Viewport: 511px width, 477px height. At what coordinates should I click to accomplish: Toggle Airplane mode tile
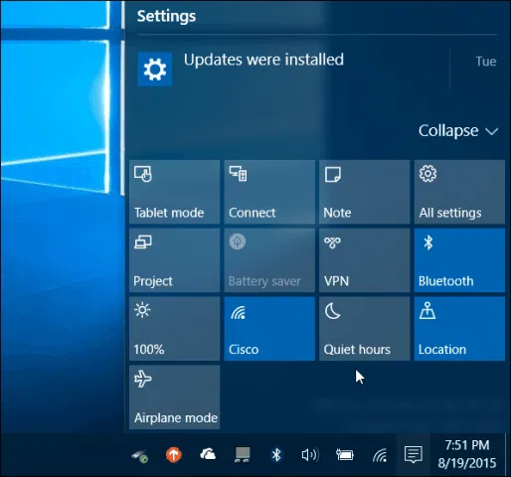[x=174, y=397]
